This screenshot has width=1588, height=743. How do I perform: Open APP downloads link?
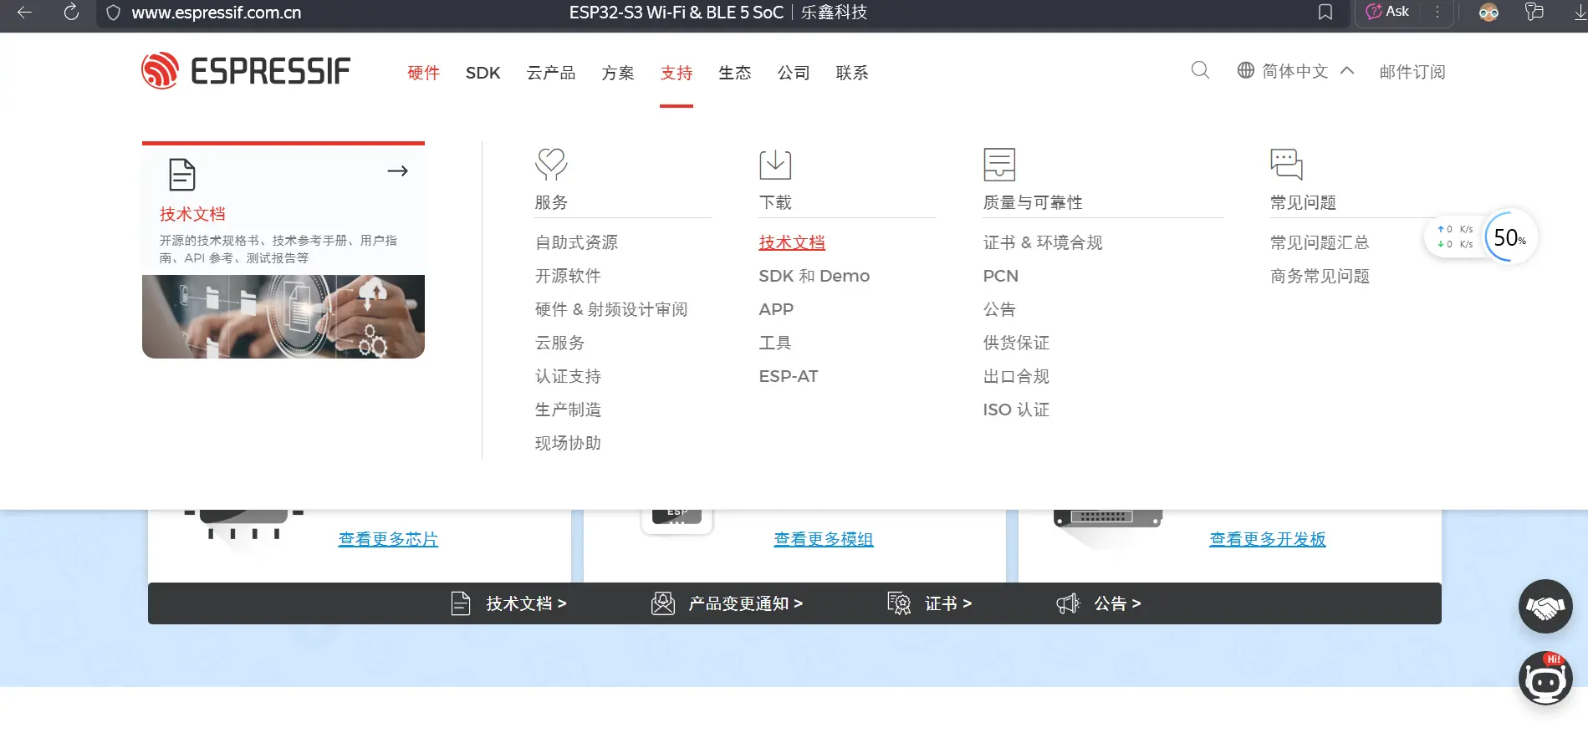776,309
